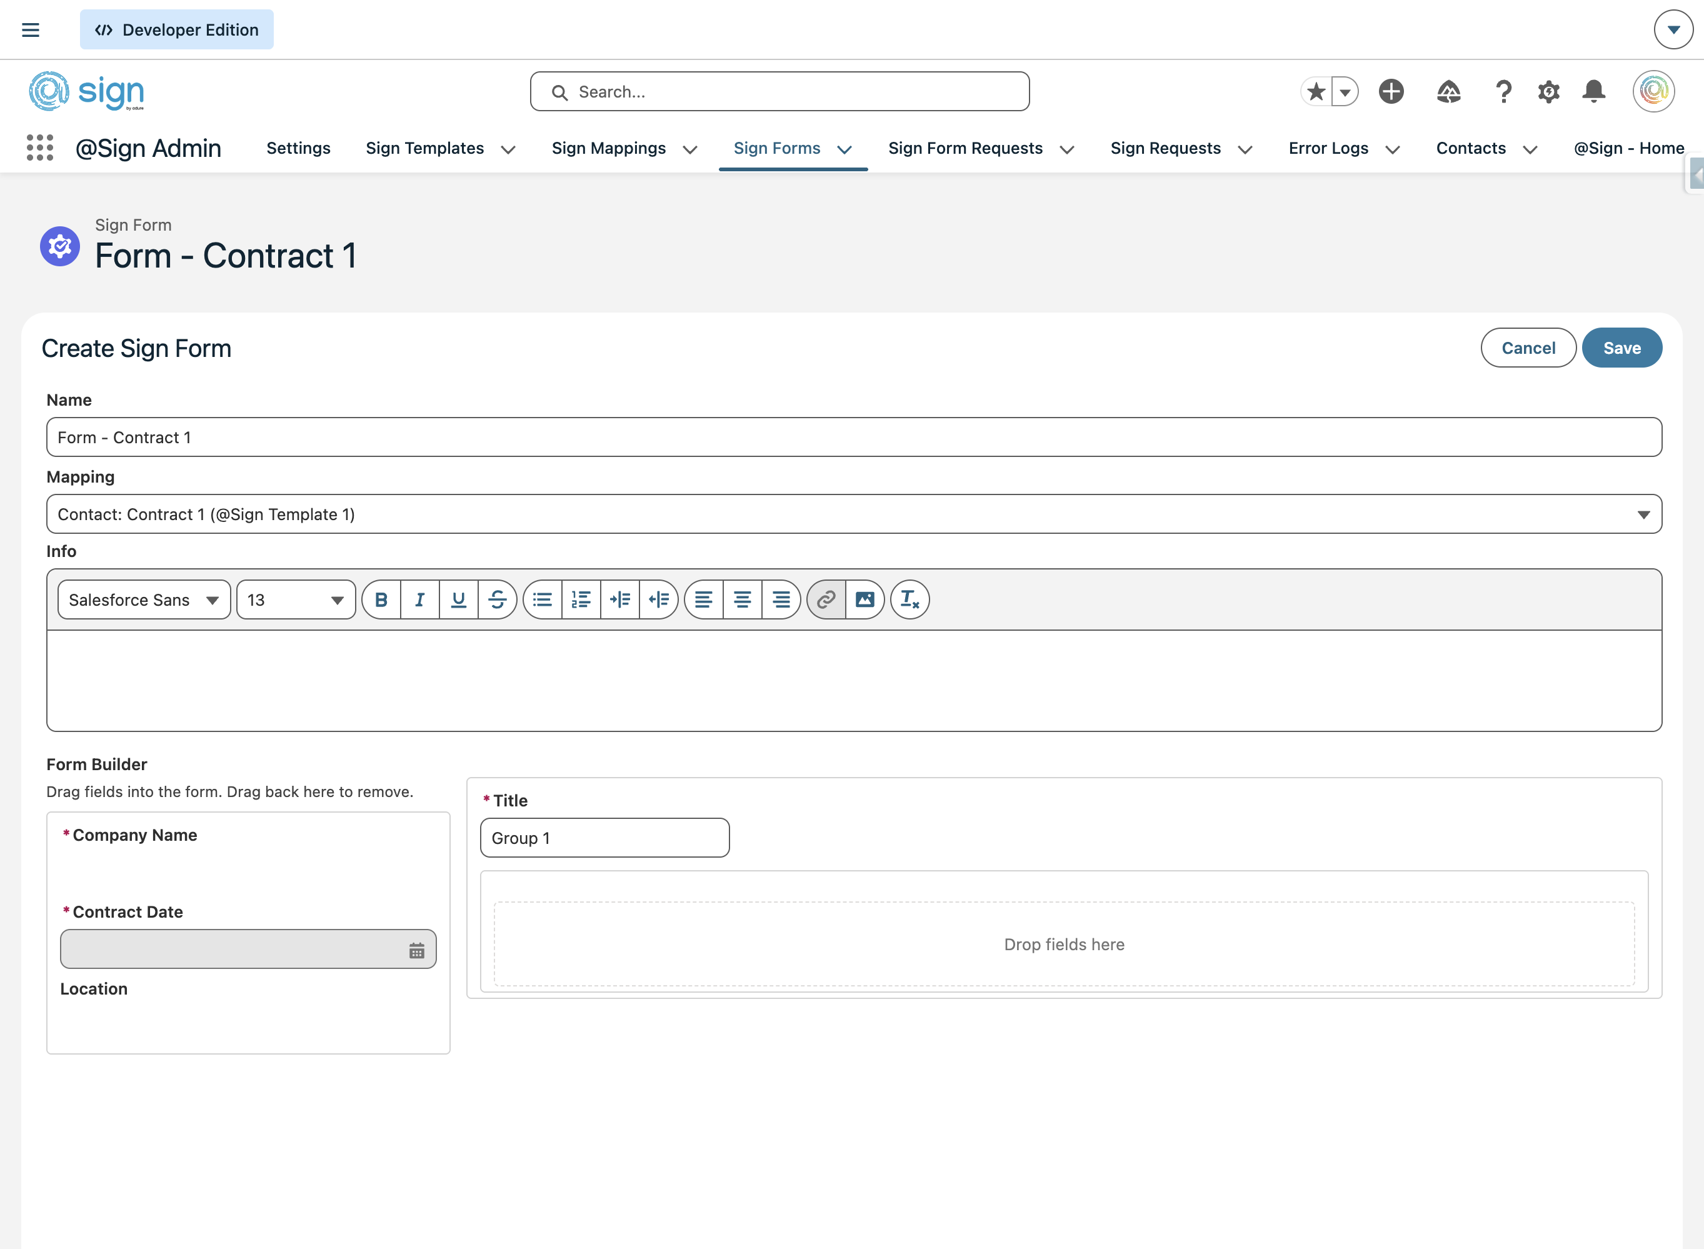Center align the text
Screen dimensions: 1704x1249
(x=743, y=599)
